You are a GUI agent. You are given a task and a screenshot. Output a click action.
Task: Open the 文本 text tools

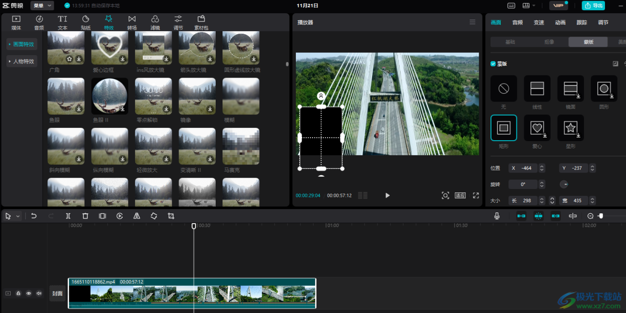[x=63, y=22]
